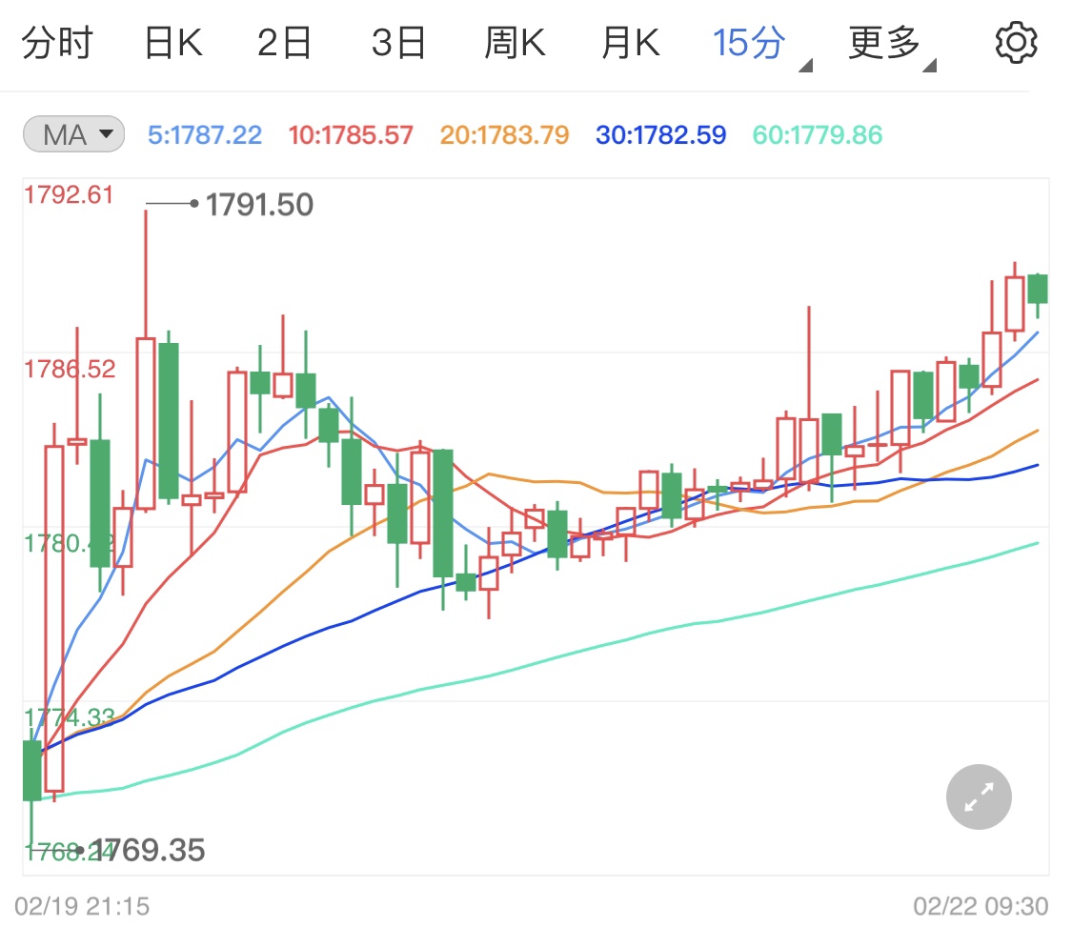Click MA20 value 20:1783.79
Viewport: 1072px width, 927px height.
pyautogui.click(x=504, y=135)
